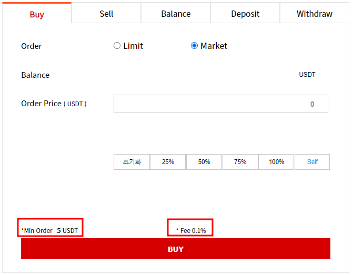Click the USDT currency in Balance row

(x=307, y=75)
